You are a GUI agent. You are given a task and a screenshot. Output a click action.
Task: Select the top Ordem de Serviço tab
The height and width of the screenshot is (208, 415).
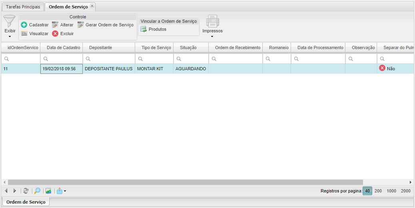click(68, 7)
